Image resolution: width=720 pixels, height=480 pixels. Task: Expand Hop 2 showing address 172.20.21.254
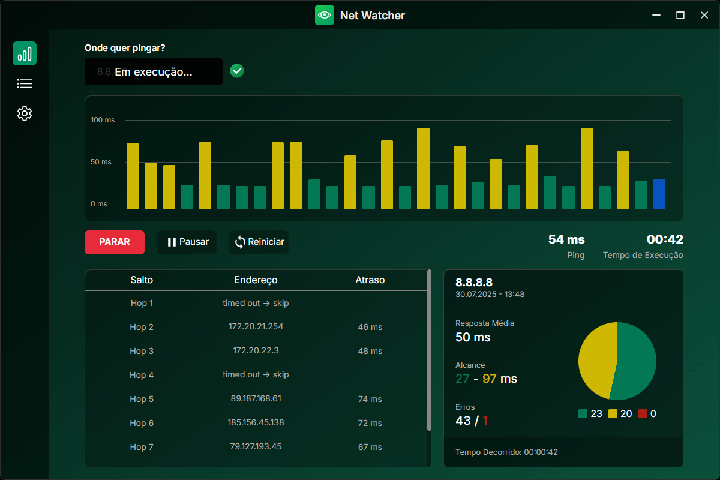(256, 327)
